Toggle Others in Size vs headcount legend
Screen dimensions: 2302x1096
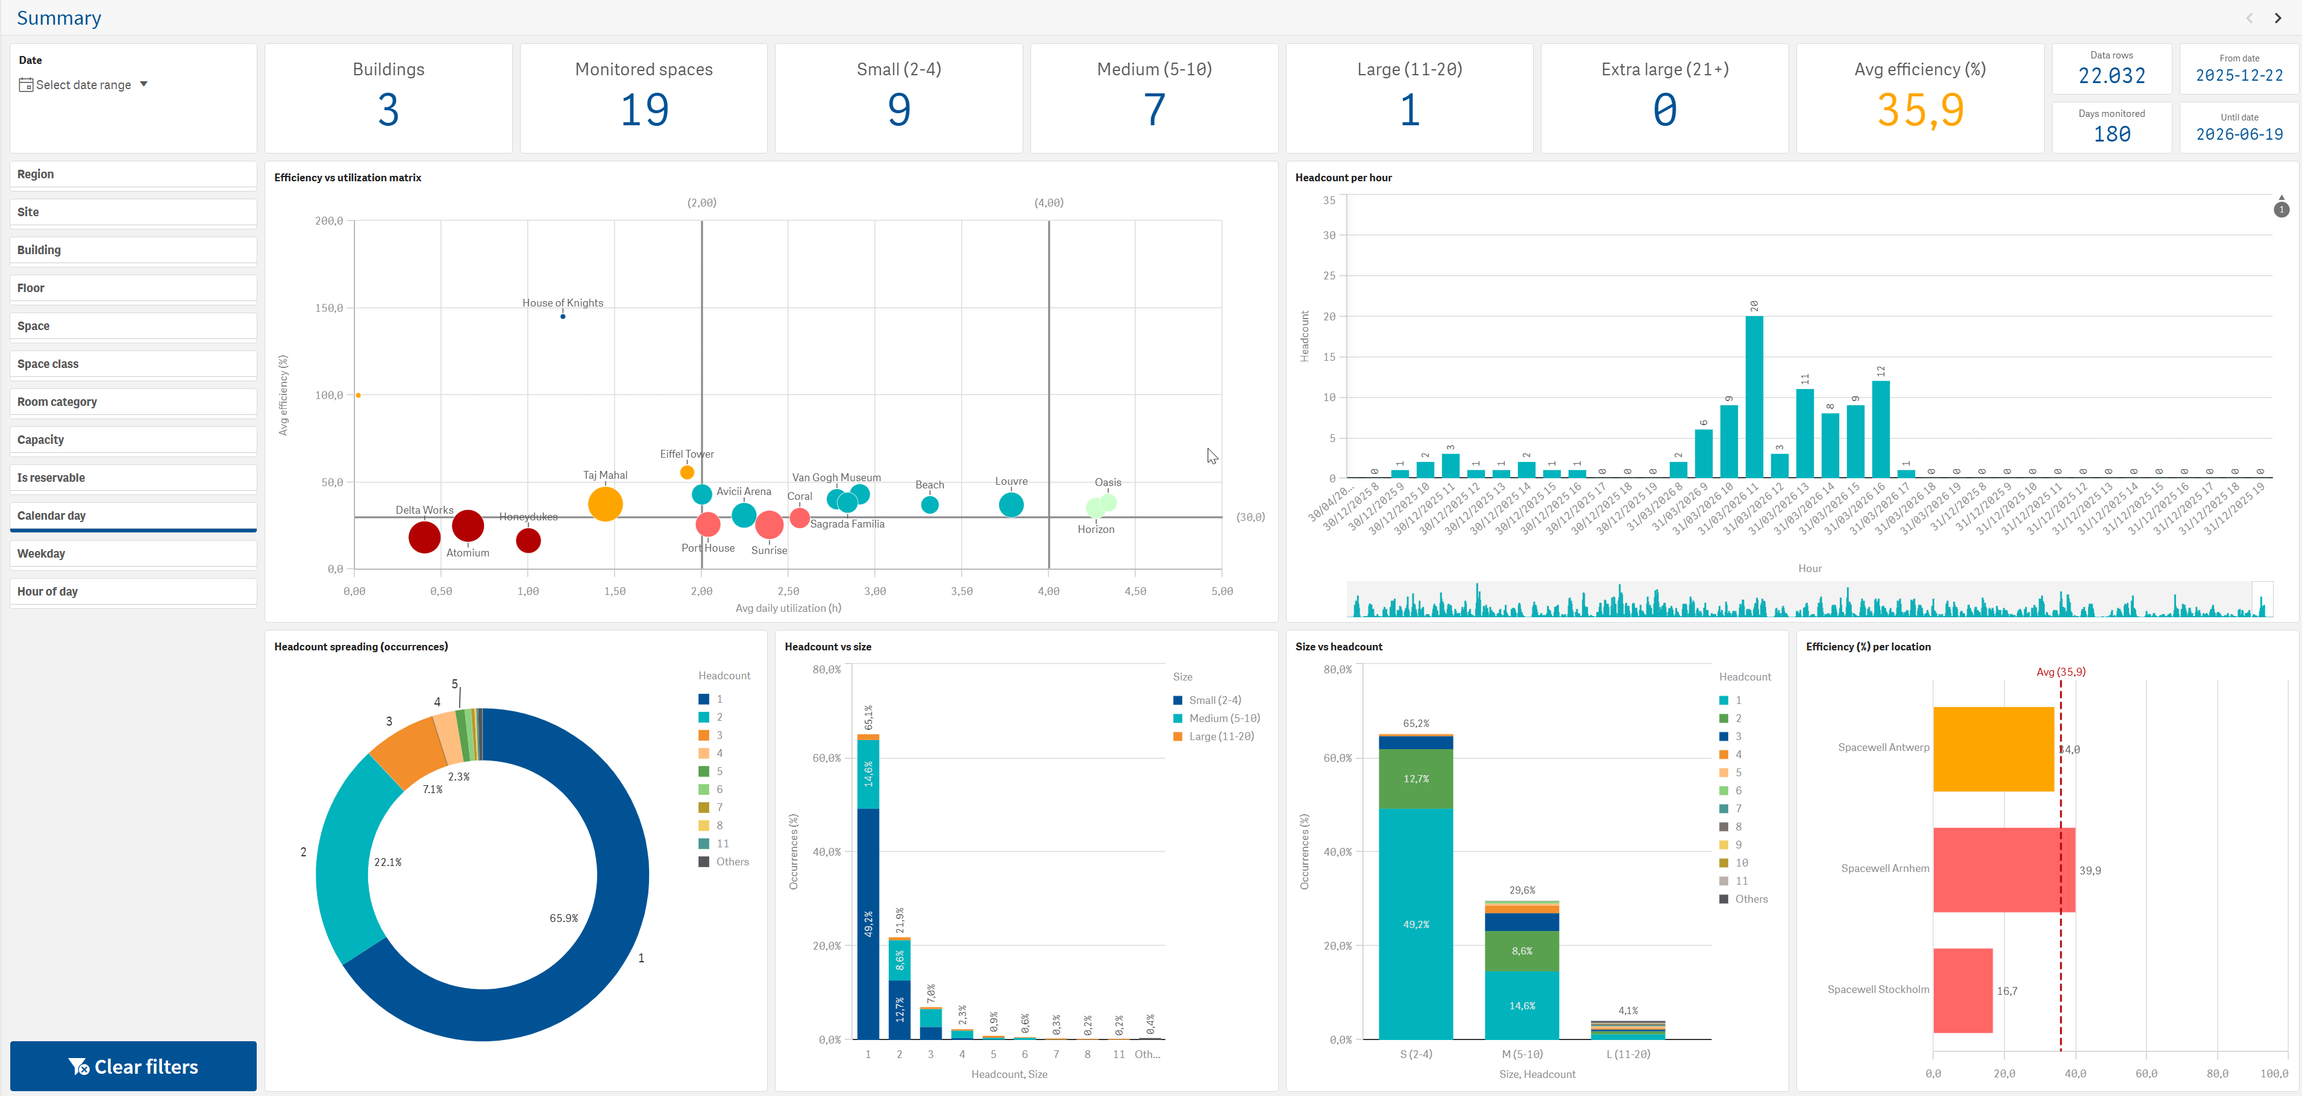pyautogui.click(x=1743, y=898)
